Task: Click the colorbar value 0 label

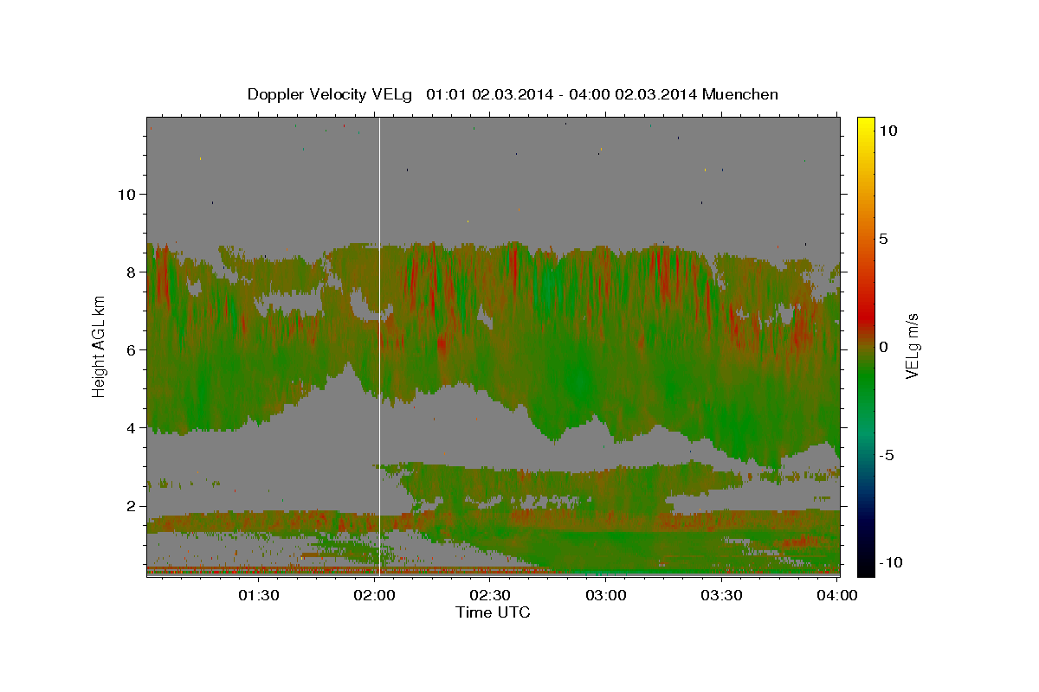Action: [883, 346]
